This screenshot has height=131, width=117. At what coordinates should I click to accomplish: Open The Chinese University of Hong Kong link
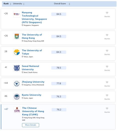pyautogui.click(x=33, y=111)
